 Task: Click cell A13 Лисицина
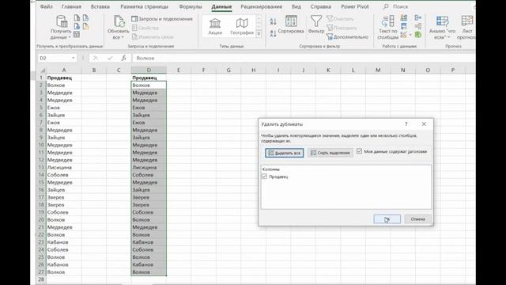[x=64, y=167]
